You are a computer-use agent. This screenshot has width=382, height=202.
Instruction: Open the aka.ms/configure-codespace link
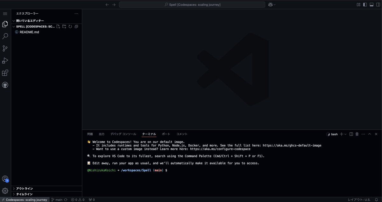(220, 149)
